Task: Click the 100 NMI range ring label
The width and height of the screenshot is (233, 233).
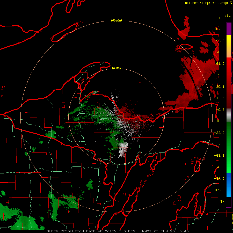Action: 116,20
